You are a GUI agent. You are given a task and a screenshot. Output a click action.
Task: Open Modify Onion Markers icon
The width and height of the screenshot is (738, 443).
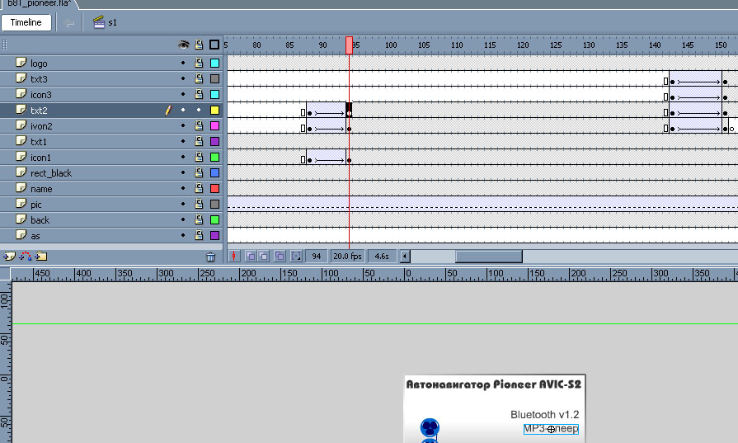click(296, 256)
